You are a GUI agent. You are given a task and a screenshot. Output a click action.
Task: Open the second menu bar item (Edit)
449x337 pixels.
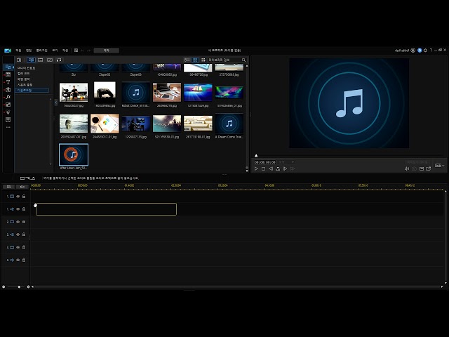[29, 51]
